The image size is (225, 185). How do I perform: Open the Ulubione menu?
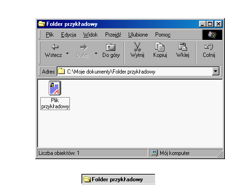click(138, 35)
